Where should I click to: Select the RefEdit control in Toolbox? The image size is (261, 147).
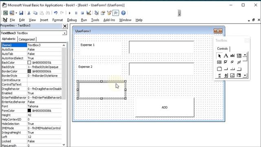tap(239, 75)
